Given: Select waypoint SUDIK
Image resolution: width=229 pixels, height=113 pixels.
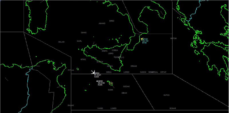Looking at the screenshot, I should click(110, 90).
